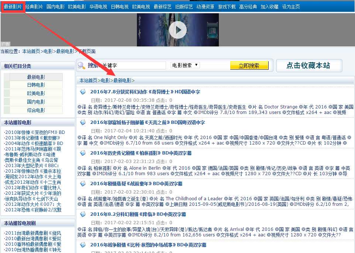Open the 最新综艺 nav menu item

click(163, 7)
